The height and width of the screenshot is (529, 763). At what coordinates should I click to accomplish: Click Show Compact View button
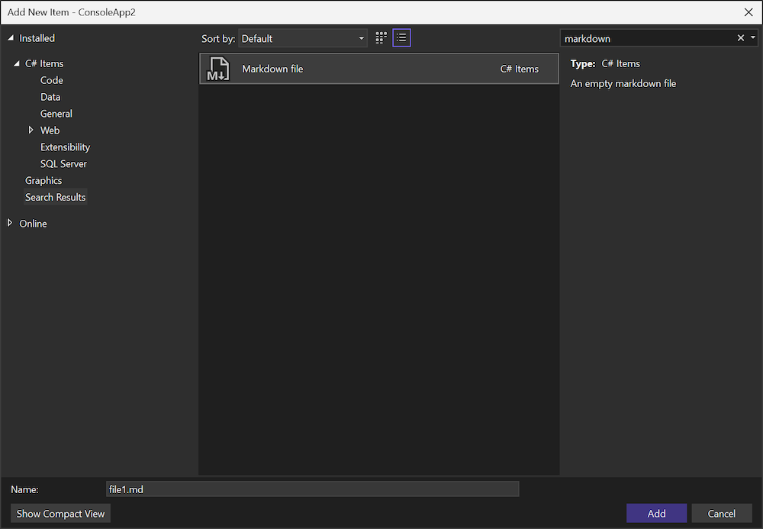coord(61,514)
